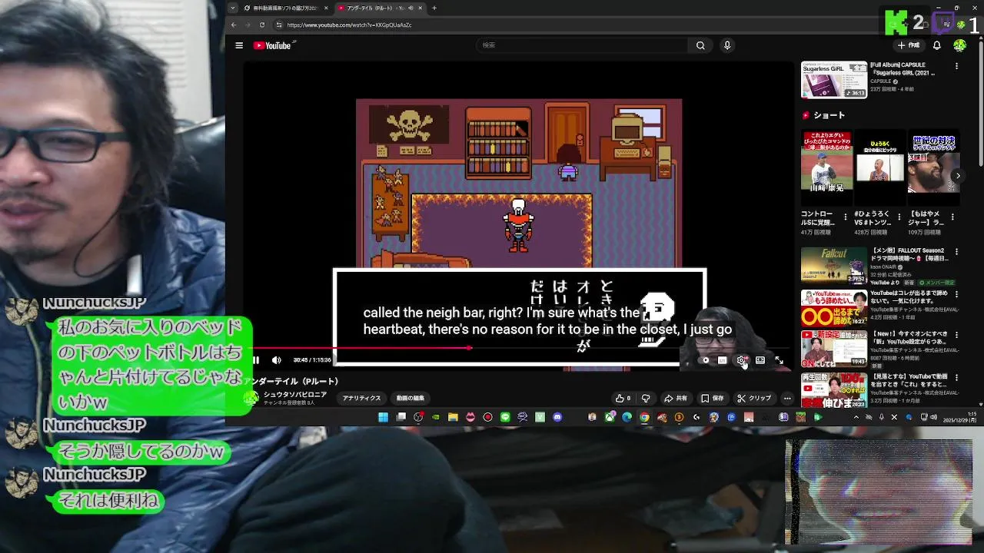Open the YouTube account avatar menu

tap(959, 45)
